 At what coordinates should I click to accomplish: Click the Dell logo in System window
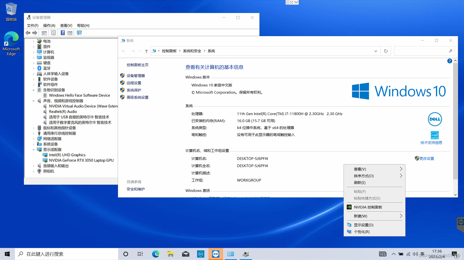(x=435, y=119)
